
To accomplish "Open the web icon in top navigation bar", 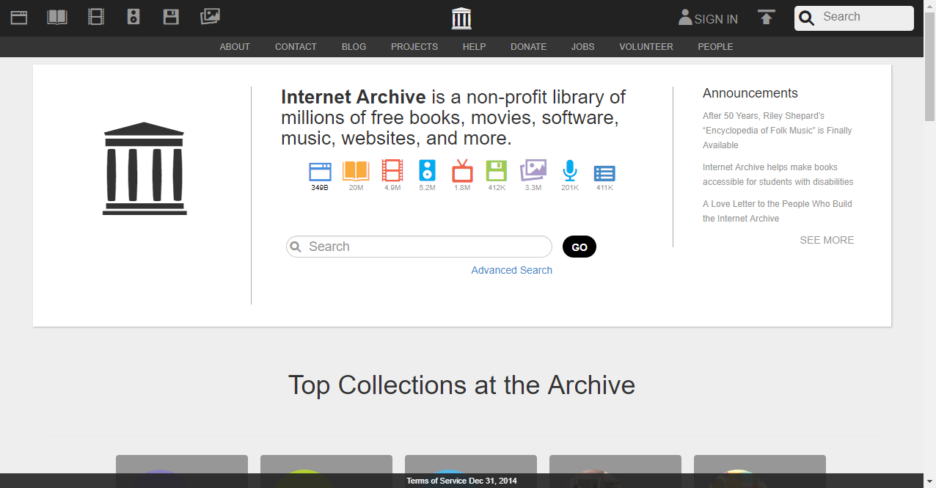I will pyautogui.click(x=19, y=17).
